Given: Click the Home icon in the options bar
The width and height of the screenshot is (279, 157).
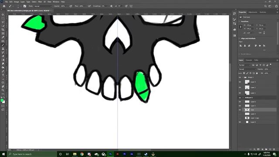Looking at the screenshot, I should pos(4,6).
